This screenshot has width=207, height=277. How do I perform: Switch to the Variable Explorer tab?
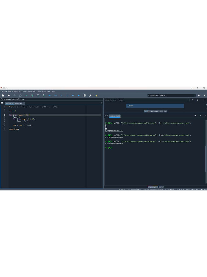154,111
